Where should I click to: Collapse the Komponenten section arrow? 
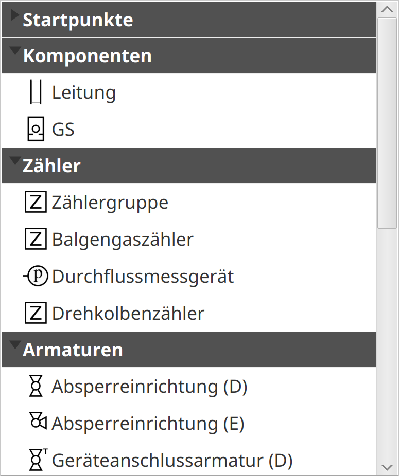[15, 51]
